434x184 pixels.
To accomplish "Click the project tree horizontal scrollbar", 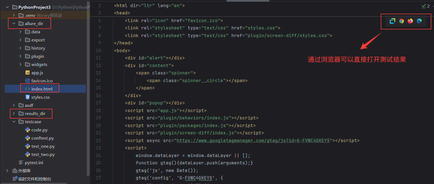I will click(33, 183).
